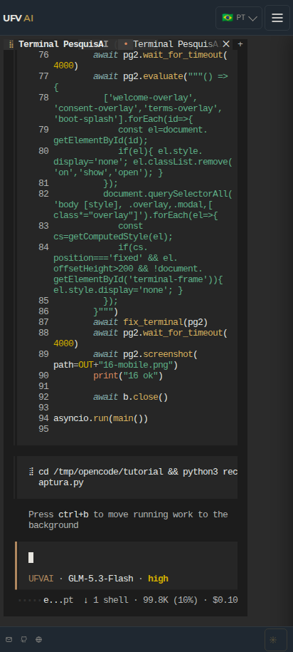Click the UFV AI logo

coord(18,19)
